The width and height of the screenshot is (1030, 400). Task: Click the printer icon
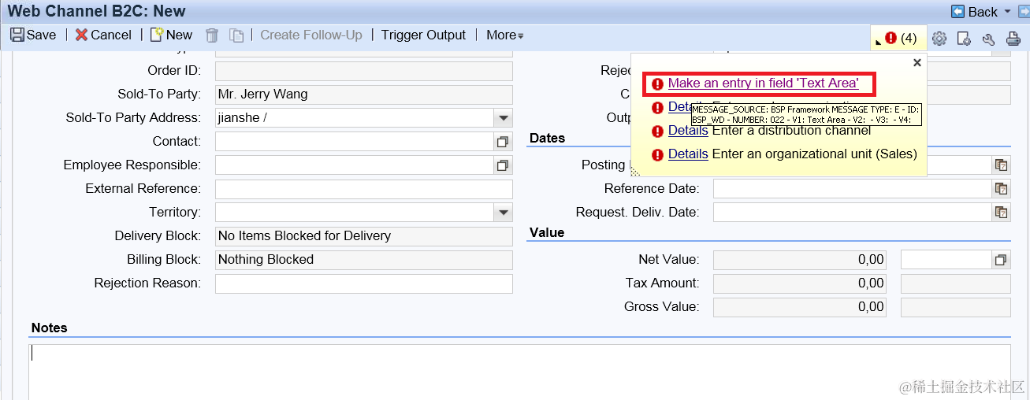(x=1013, y=38)
